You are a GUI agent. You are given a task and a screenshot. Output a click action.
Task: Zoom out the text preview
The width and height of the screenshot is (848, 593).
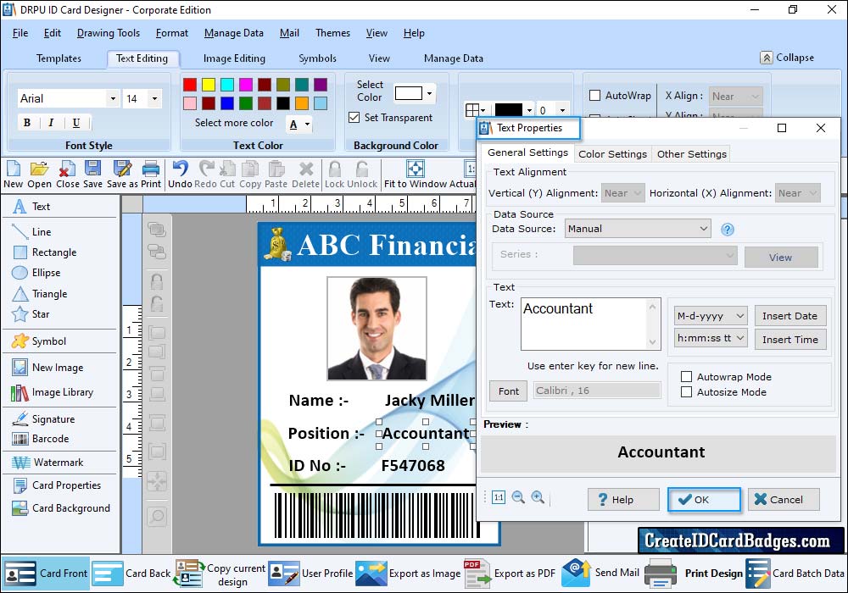(518, 497)
